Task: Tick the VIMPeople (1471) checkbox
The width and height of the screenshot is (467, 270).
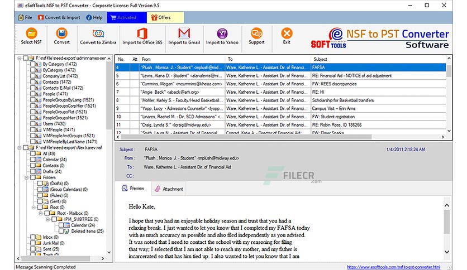Action: pyautogui.click(x=32, y=129)
